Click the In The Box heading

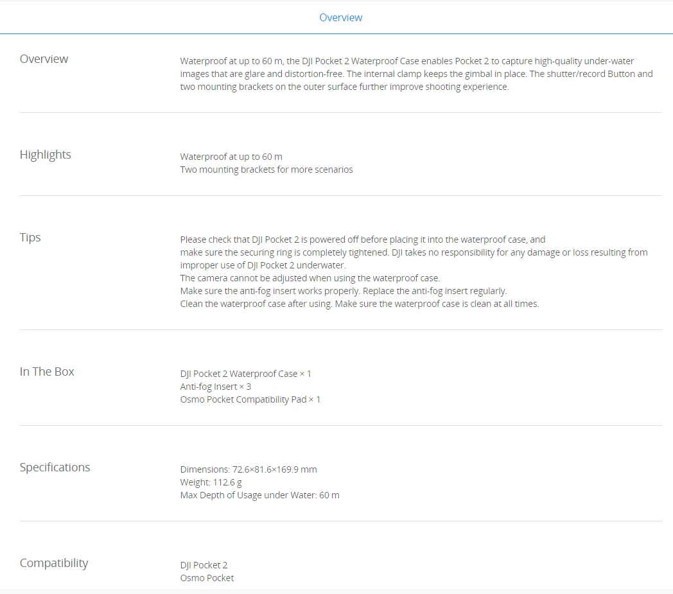click(x=47, y=372)
